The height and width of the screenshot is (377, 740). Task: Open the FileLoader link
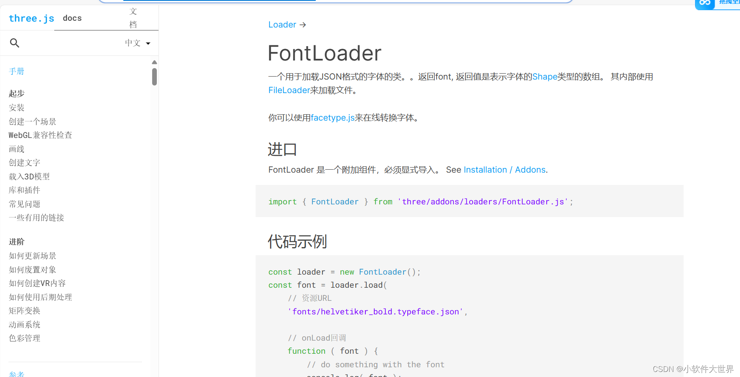[x=289, y=90]
